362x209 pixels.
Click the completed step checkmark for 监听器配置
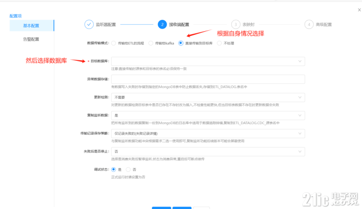click(89, 24)
